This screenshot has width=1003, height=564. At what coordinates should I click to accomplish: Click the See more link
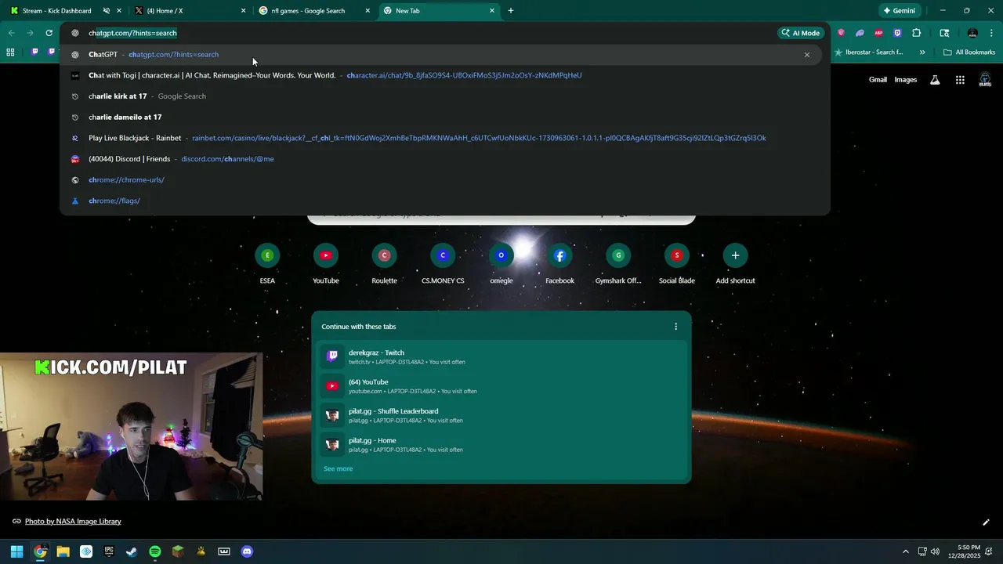point(338,468)
